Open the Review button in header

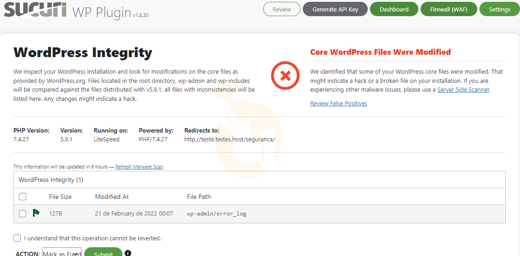pyautogui.click(x=282, y=9)
